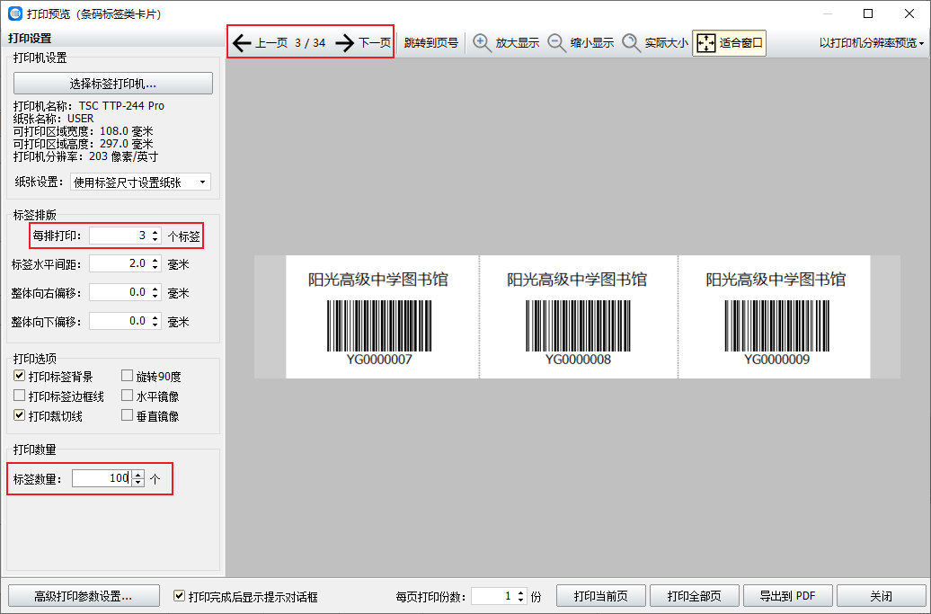Click the app icon in title bar

(x=14, y=13)
